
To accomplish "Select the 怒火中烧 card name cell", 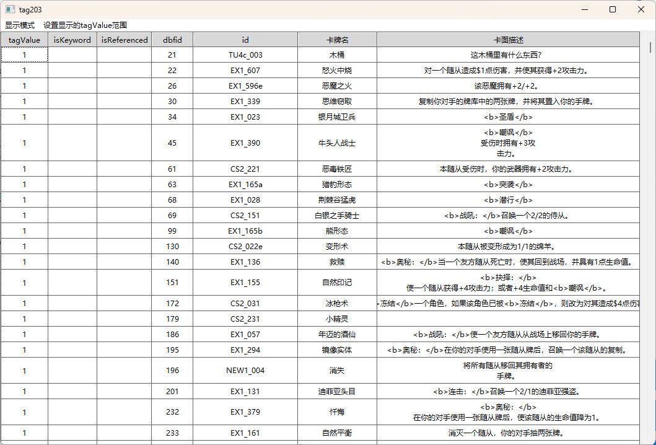I will coord(337,70).
